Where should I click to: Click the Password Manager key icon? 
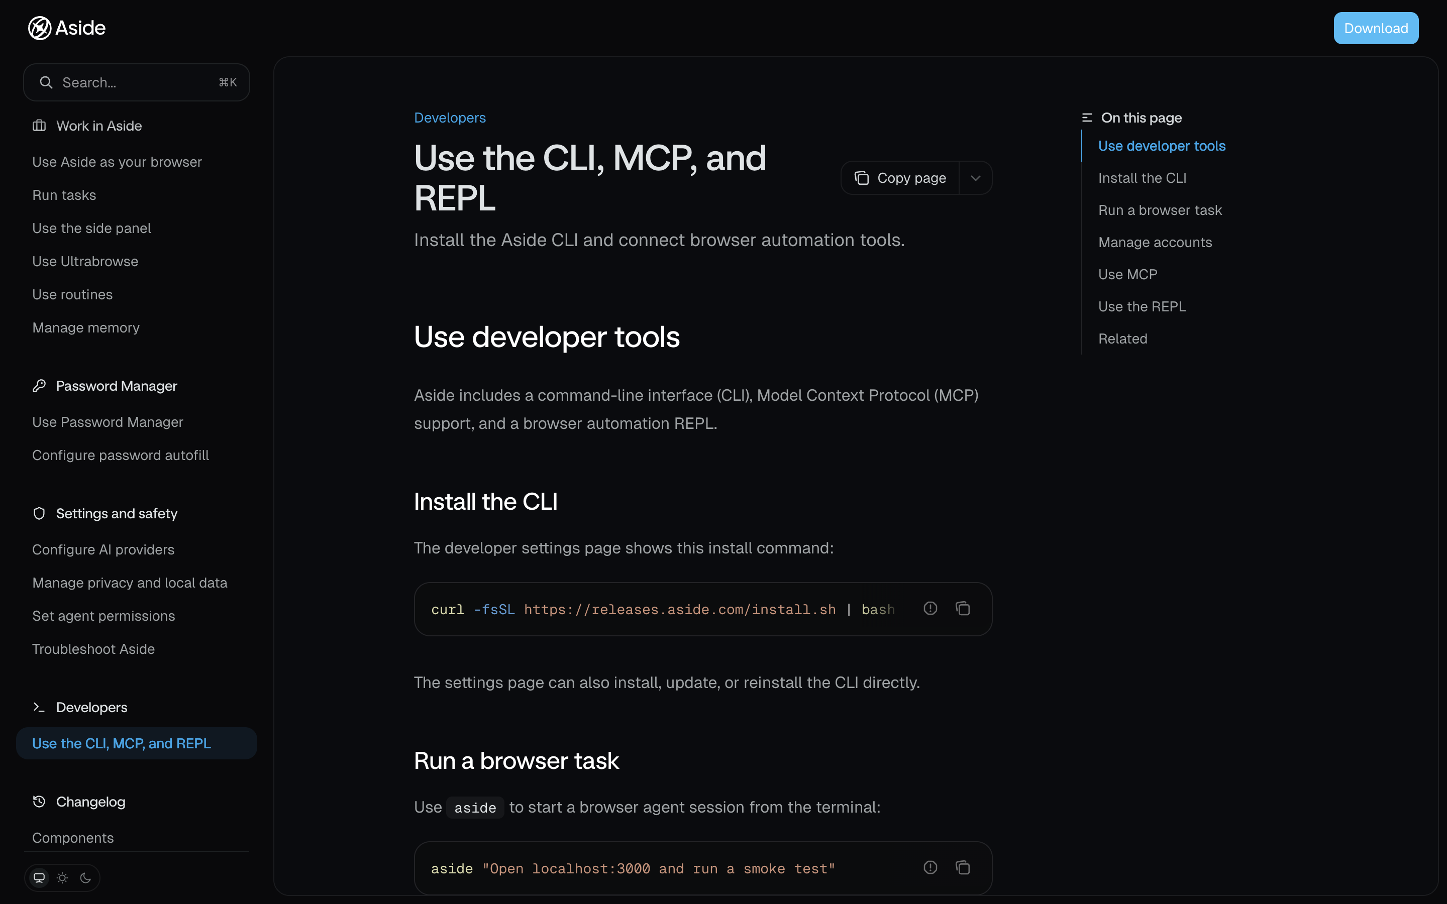(x=39, y=386)
